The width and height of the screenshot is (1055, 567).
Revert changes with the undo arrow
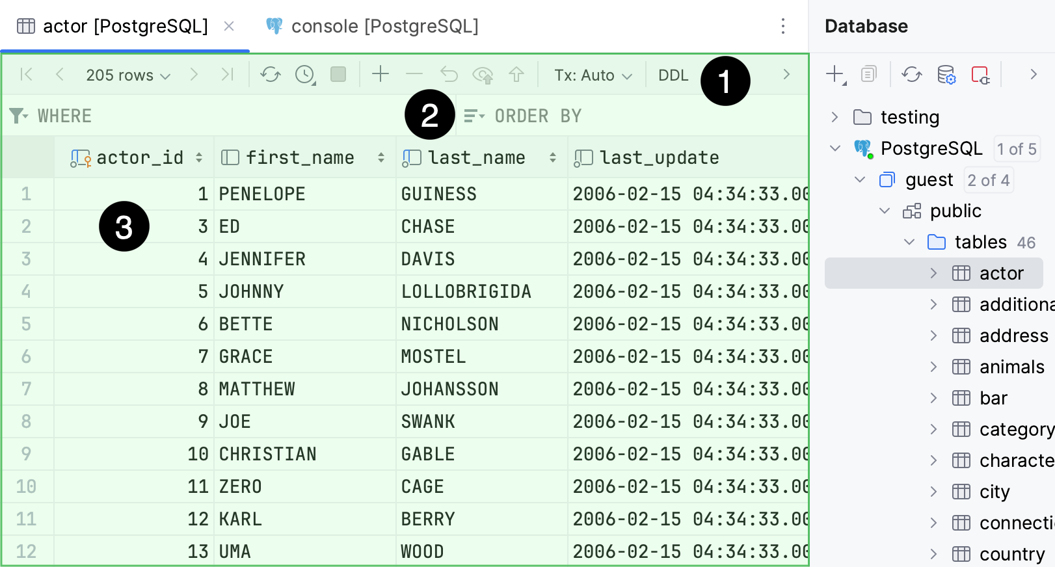click(x=448, y=75)
